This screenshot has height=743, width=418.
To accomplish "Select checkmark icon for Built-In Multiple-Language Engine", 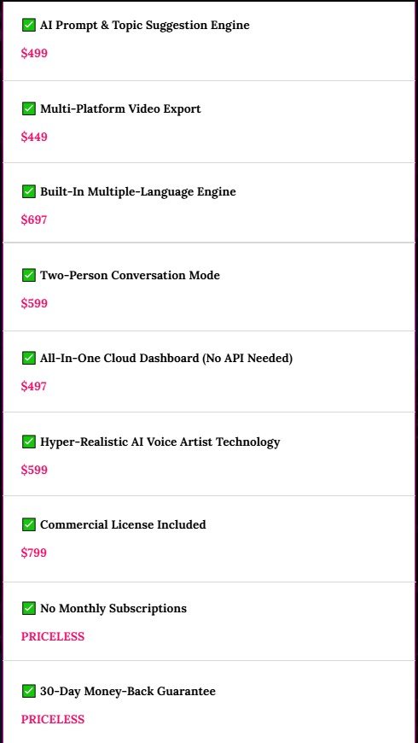I will pos(29,192).
